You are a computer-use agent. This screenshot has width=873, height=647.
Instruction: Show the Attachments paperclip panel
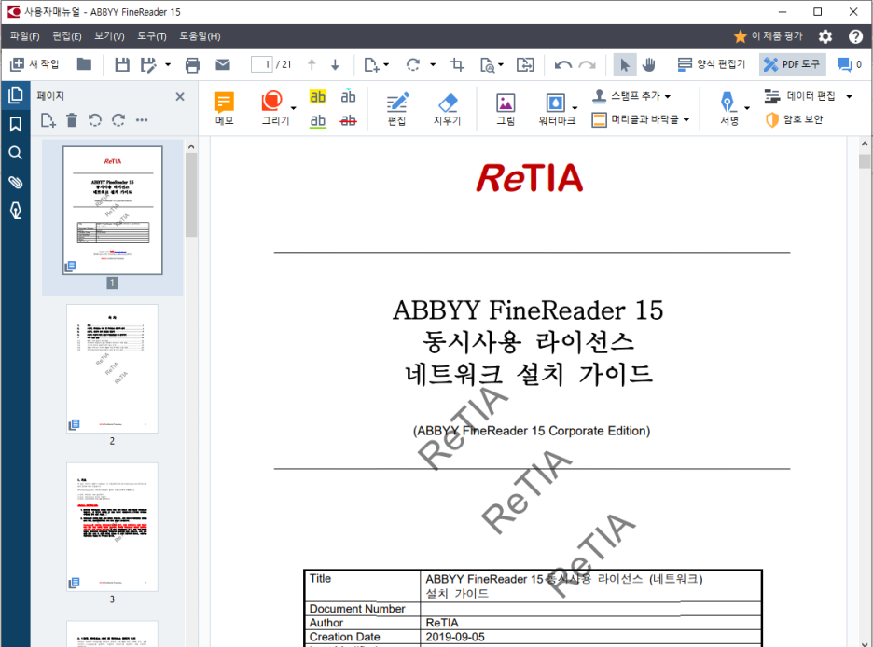pos(16,182)
